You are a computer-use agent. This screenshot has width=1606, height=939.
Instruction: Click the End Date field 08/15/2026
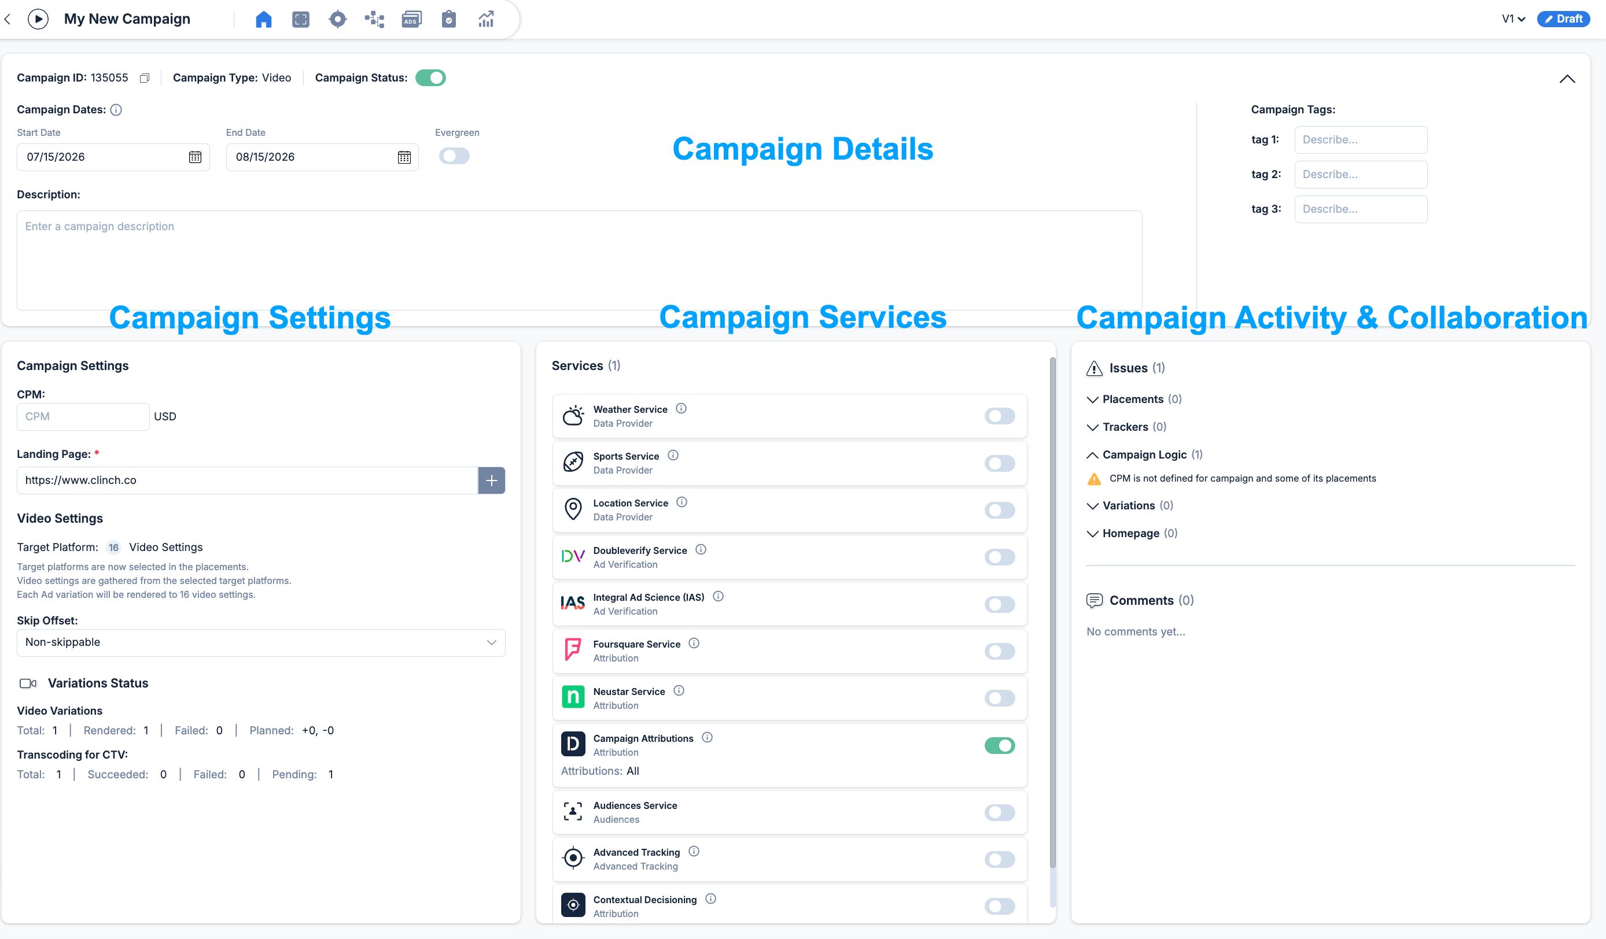(x=322, y=157)
